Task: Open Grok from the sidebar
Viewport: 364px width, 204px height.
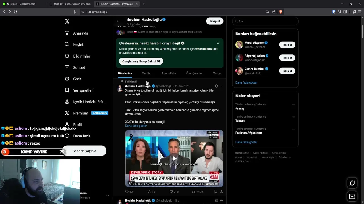Action: 73,79
